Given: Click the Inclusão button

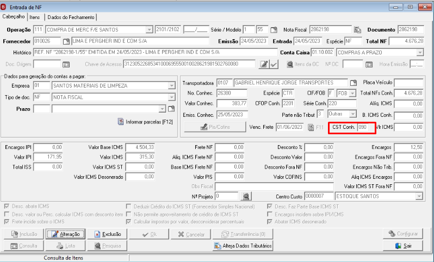Looking at the screenshot, I should click(24, 234).
